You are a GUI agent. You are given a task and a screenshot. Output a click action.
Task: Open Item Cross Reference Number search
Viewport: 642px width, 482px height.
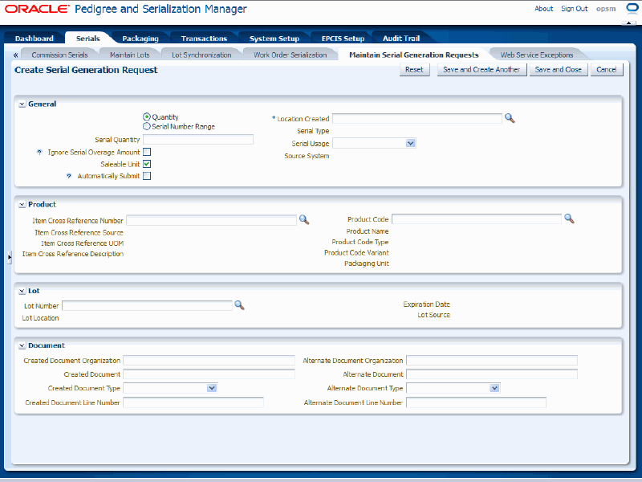(x=304, y=220)
